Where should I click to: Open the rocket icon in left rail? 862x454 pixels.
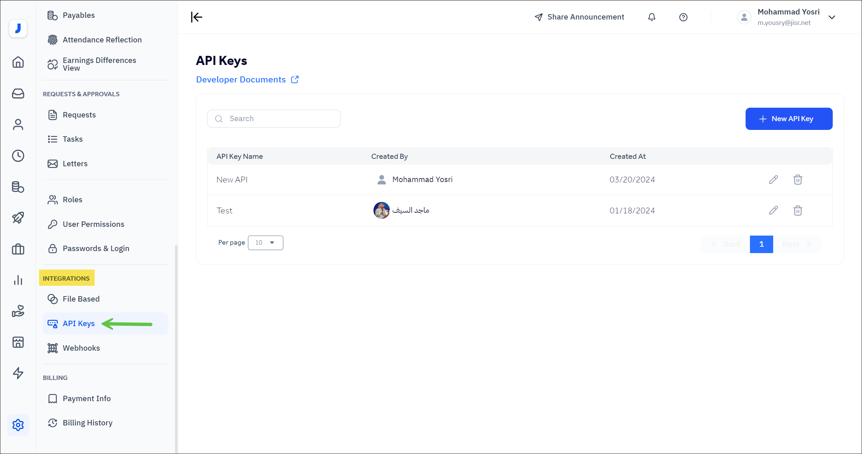[x=18, y=218]
